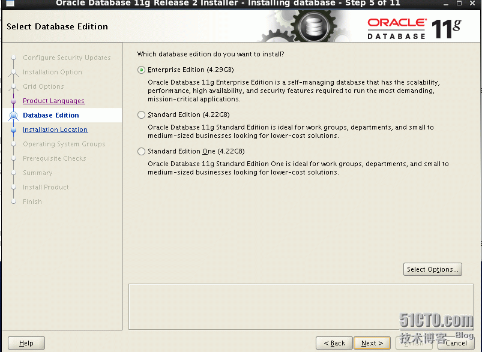Click 'Select Database Edition' heading
The image size is (482, 352).
coord(57,26)
